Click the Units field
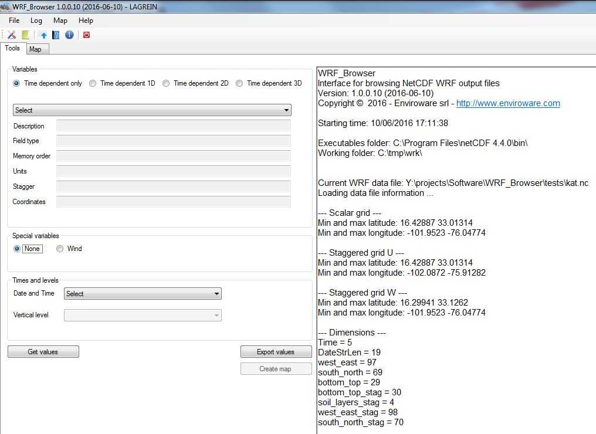The height and width of the screenshot is (434, 596). pos(174,171)
